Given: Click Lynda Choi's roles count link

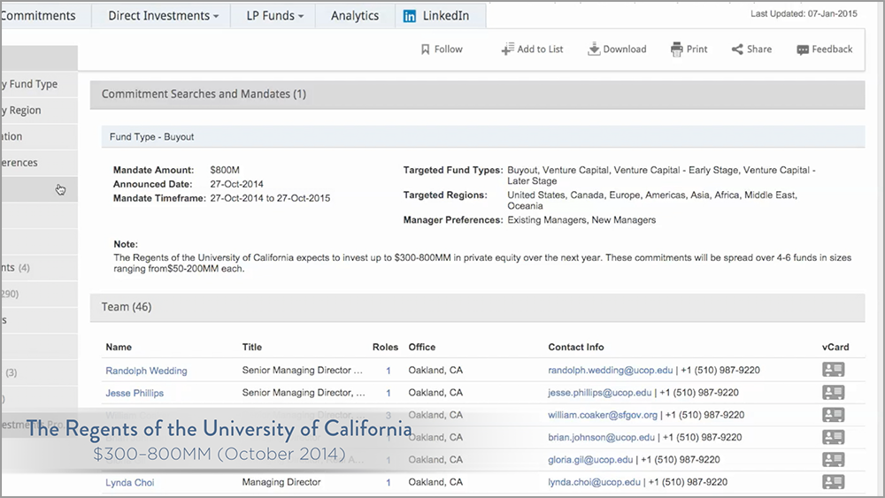Looking at the screenshot, I should (389, 483).
